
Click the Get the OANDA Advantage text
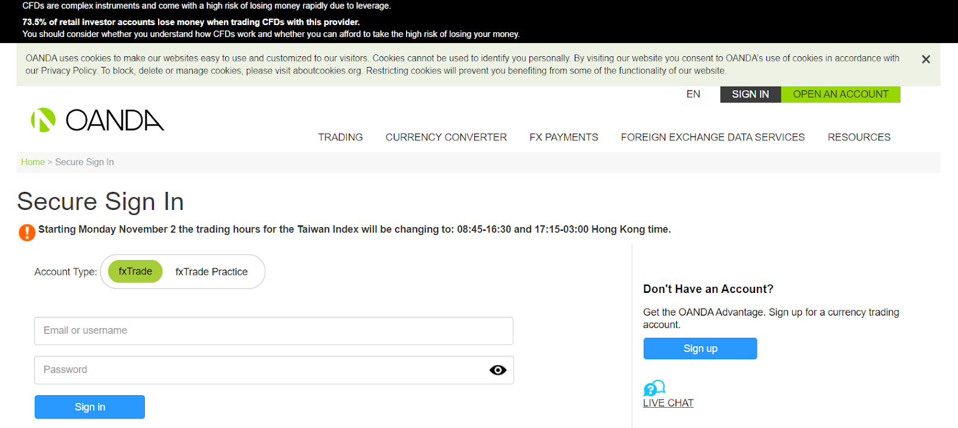click(x=771, y=319)
